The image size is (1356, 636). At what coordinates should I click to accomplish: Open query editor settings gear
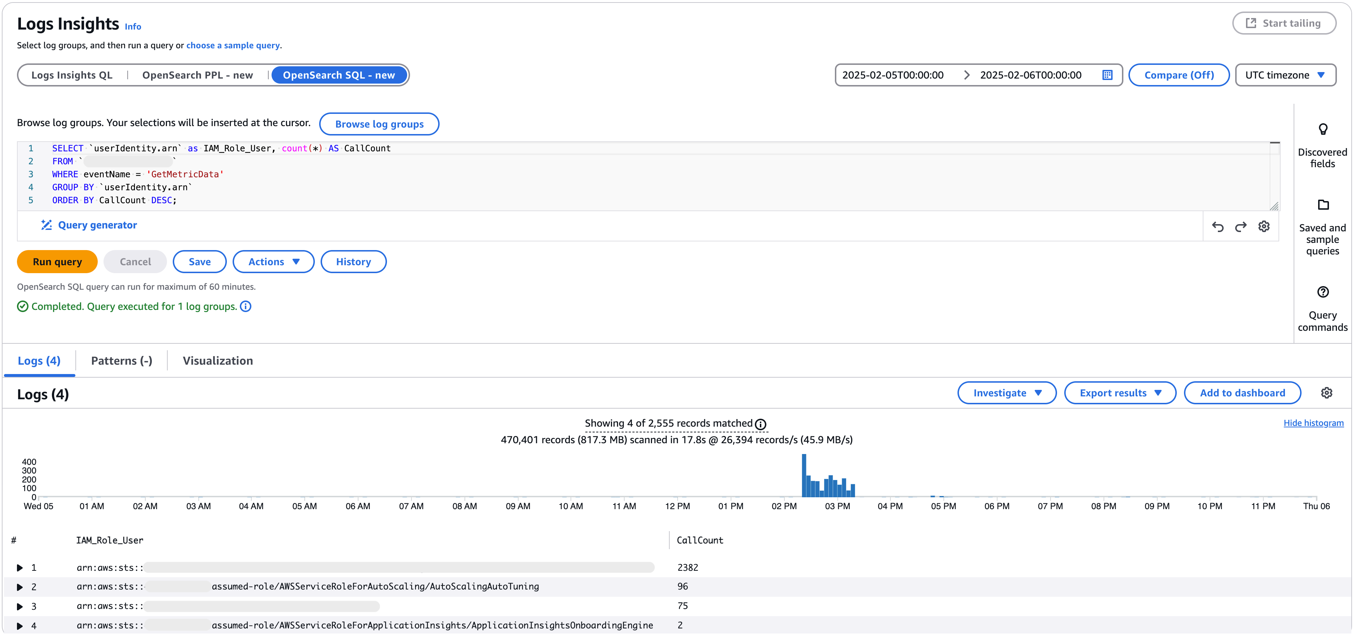(1264, 227)
